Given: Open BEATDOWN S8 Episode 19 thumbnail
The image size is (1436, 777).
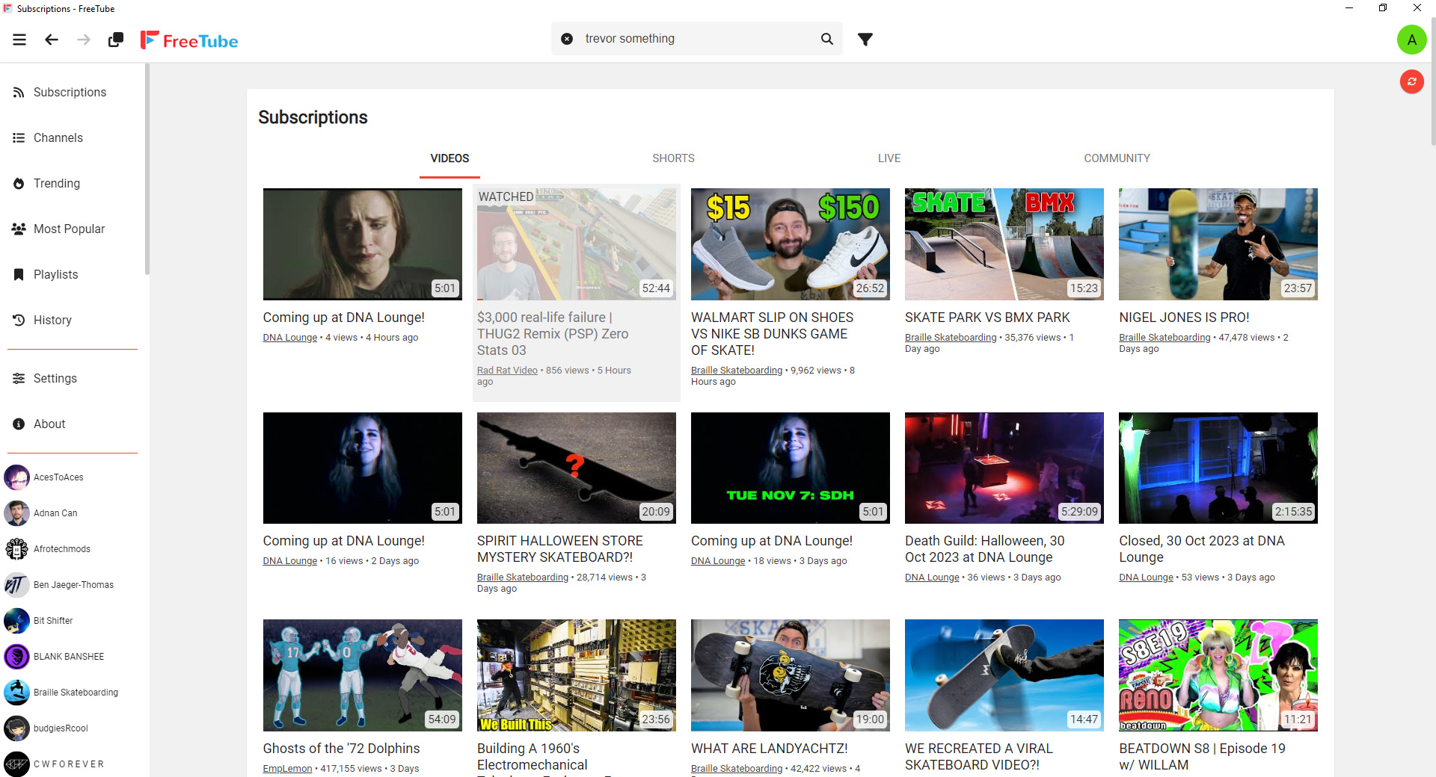Looking at the screenshot, I should coord(1218,675).
